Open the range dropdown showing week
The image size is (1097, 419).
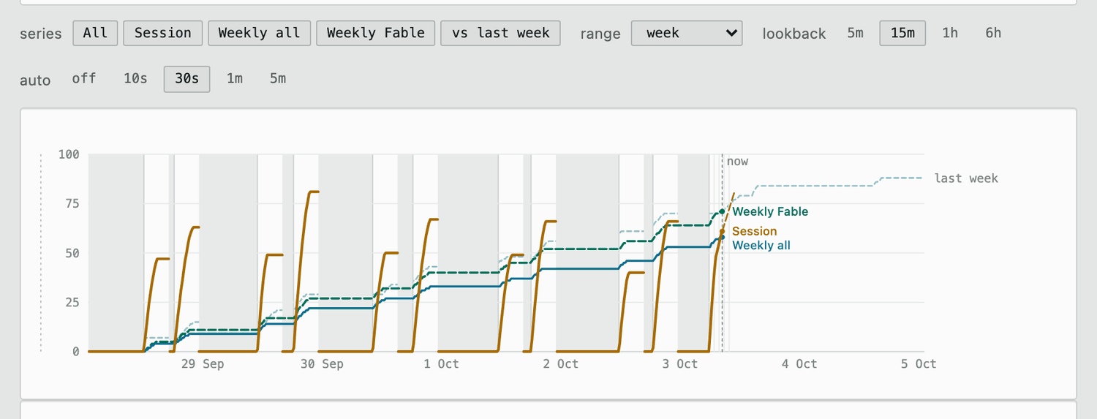point(687,33)
